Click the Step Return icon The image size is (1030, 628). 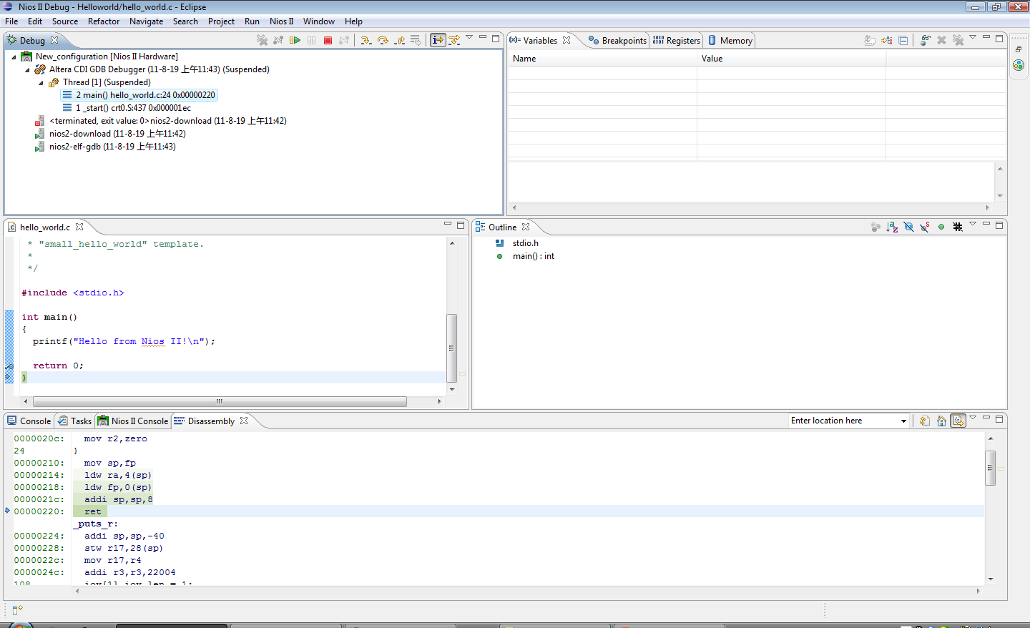click(x=400, y=40)
